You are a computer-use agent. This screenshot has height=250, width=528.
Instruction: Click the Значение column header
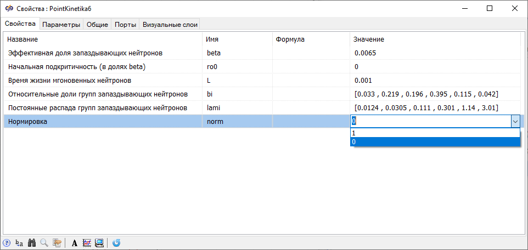(x=435, y=39)
